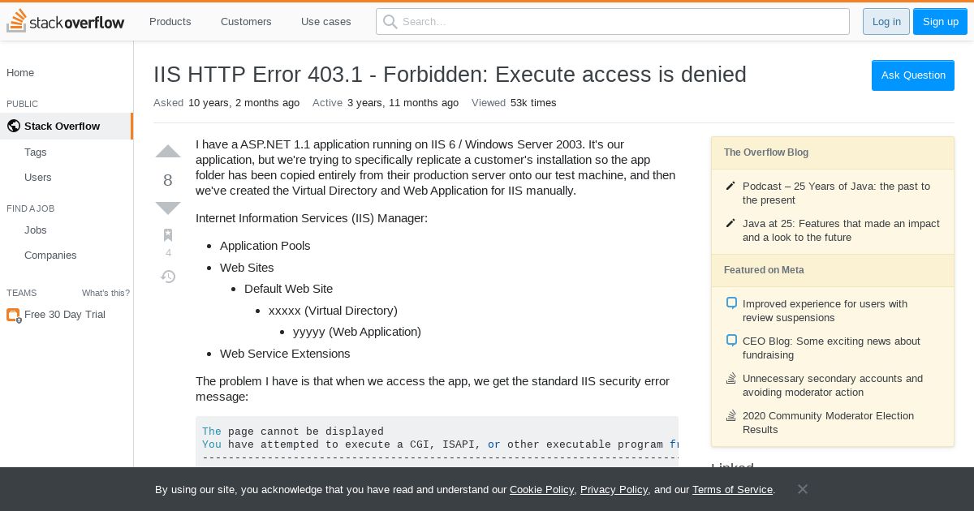Screen dimensions: 974x511
Task: Click the Stack Overflow logo
Action: (x=66, y=22)
